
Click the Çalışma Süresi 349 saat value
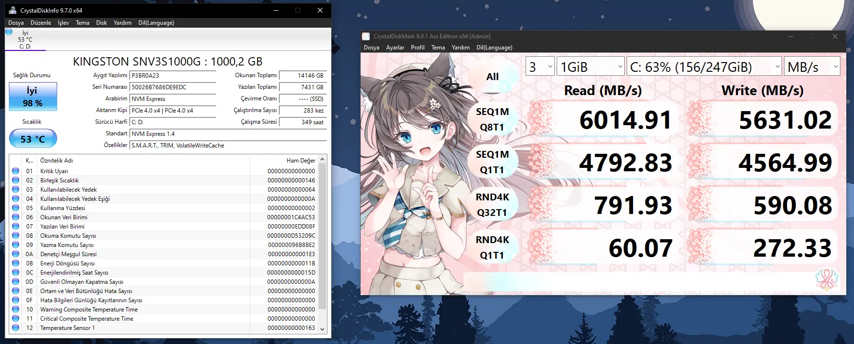pyautogui.click(x=304, y=122)
